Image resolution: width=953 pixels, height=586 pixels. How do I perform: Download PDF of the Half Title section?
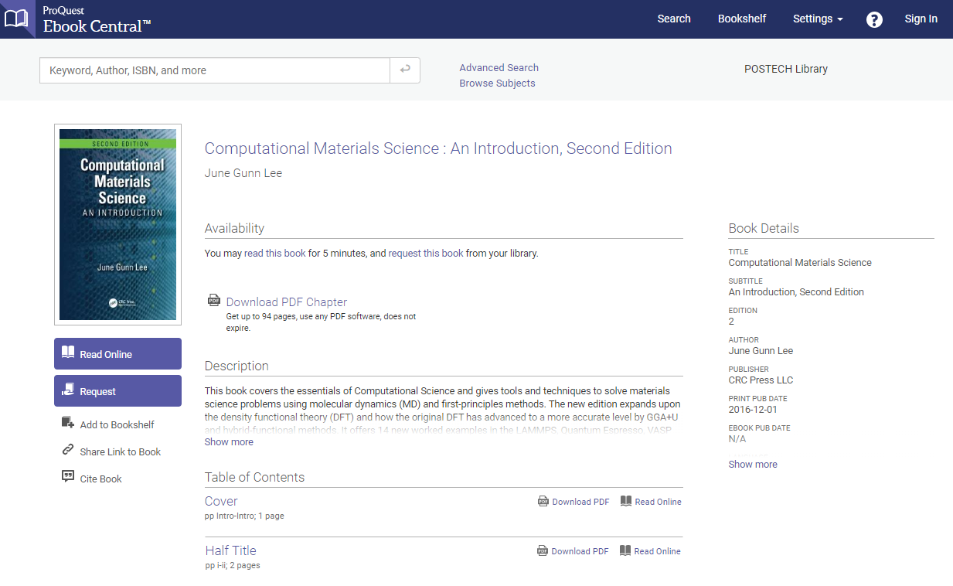tap(580, 551)
